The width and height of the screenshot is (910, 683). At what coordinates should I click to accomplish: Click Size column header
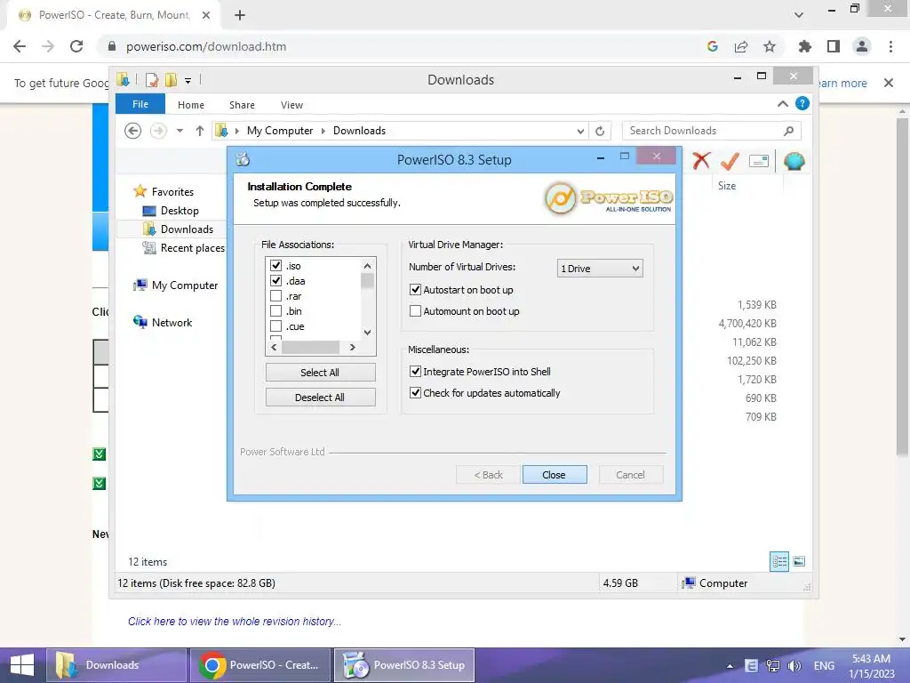pyautogui.click(x=727, y=186)
